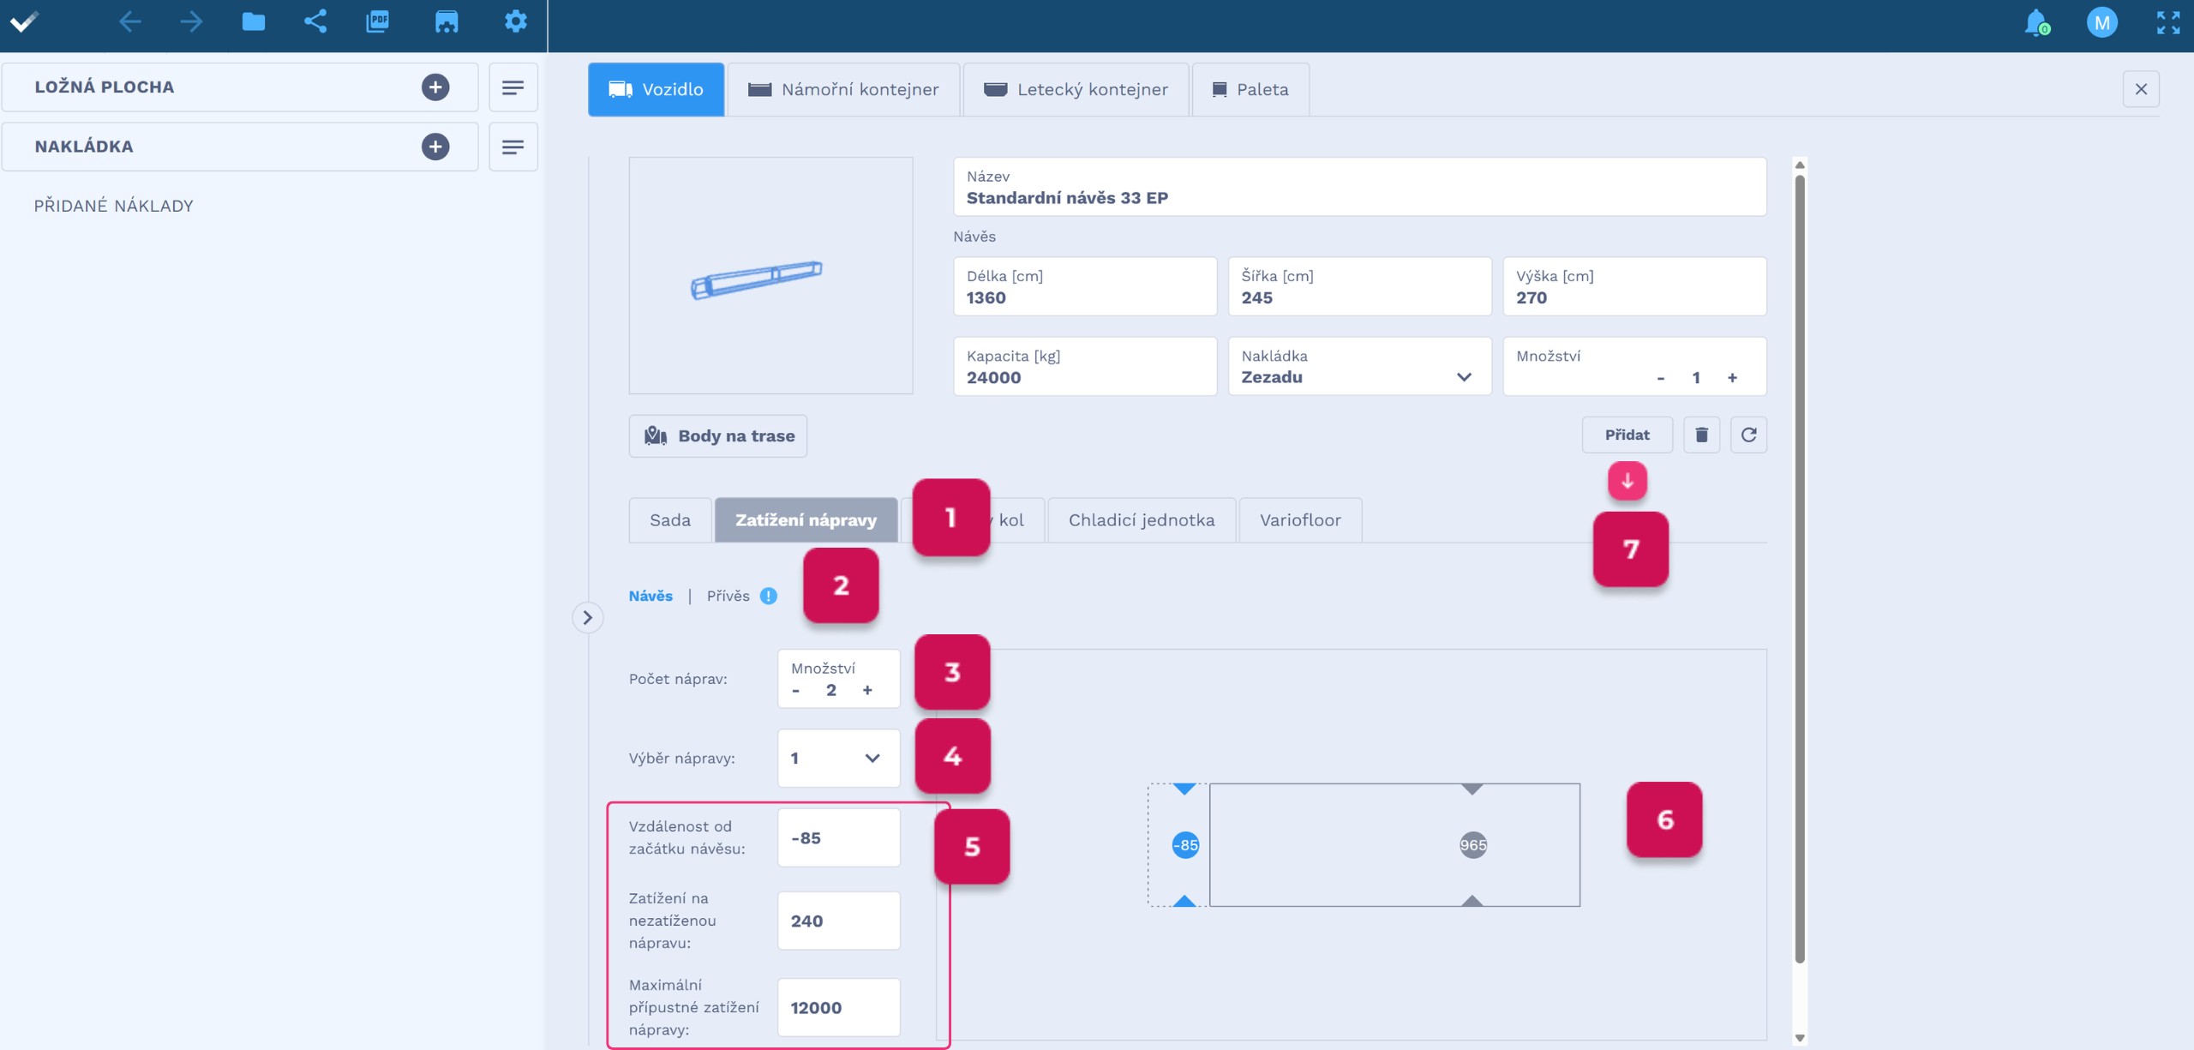Image resolution: width=2194 pixels, height=1050 pixels.
Task: Open the Chladicí jednotka tab
Action: point(1141,520)
